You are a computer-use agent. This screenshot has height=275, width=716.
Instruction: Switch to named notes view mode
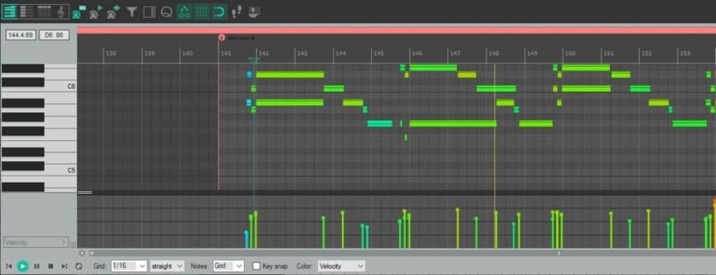click(27, 11)
